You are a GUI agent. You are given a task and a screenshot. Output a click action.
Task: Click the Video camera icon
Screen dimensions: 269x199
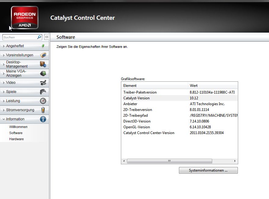pos(43,83)
